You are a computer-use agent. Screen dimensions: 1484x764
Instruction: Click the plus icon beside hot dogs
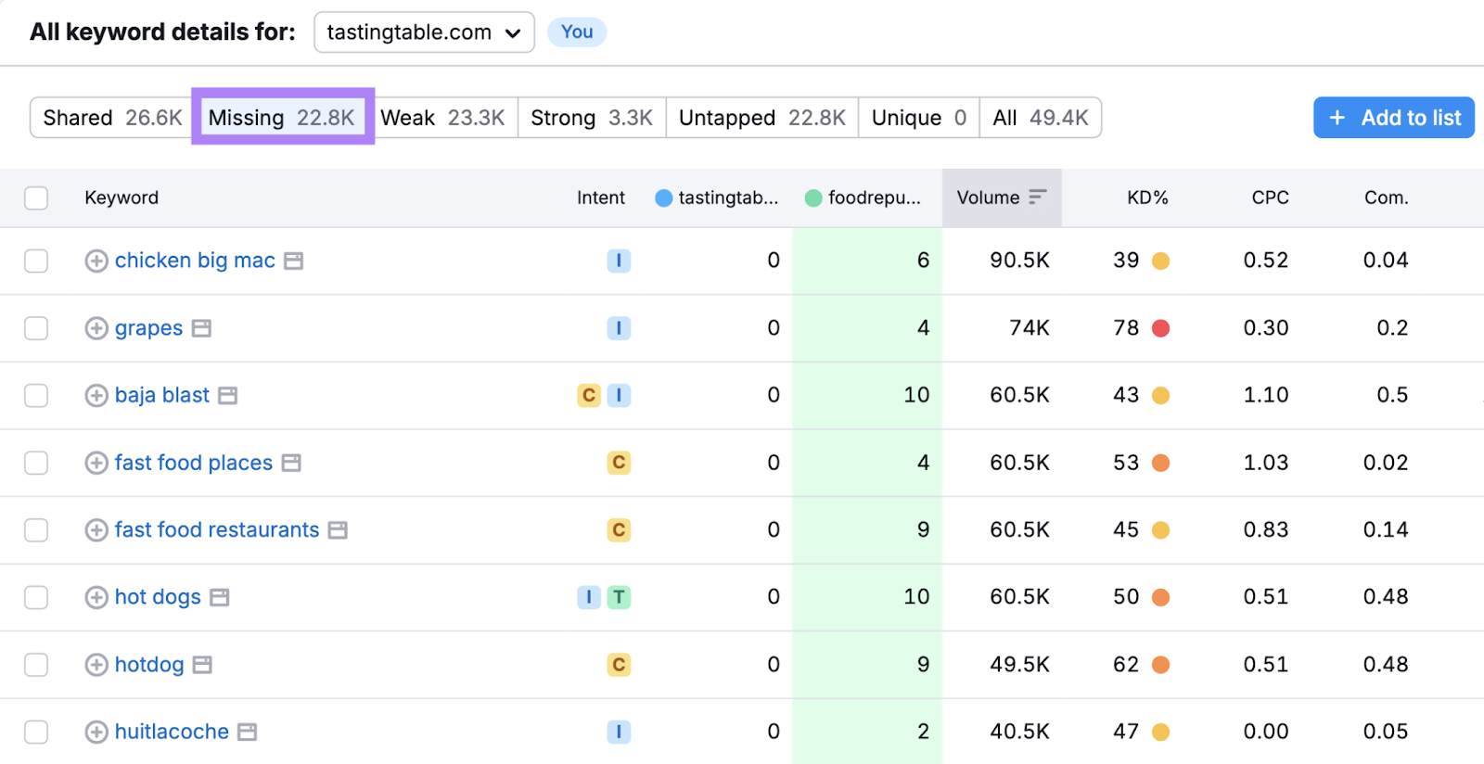click(96, 597)
